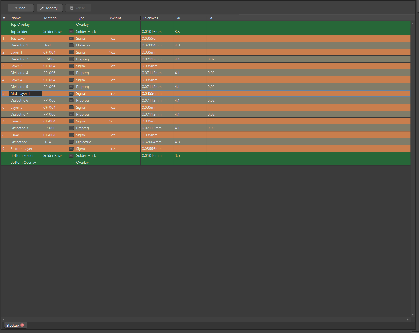Edit the Mid-Layer 1 name field
Viewport: 419px width, 333px height.
[25, 93]
